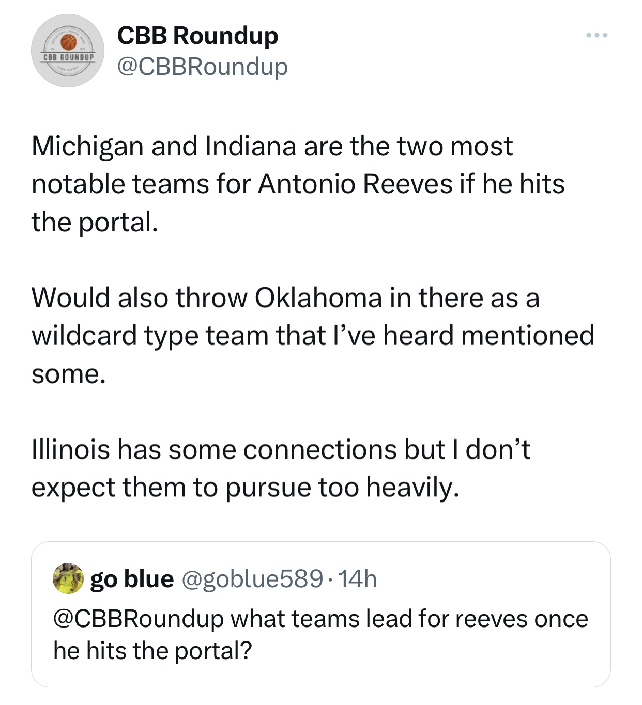The width and height of the screenshot is (642, 705).
Task: Open the go blue display name
Action: [132, 578]
